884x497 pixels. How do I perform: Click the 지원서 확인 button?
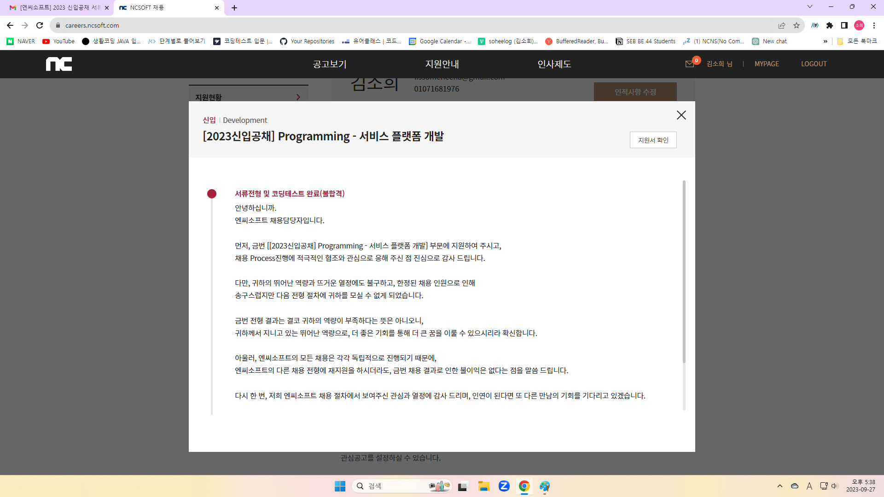653,140
